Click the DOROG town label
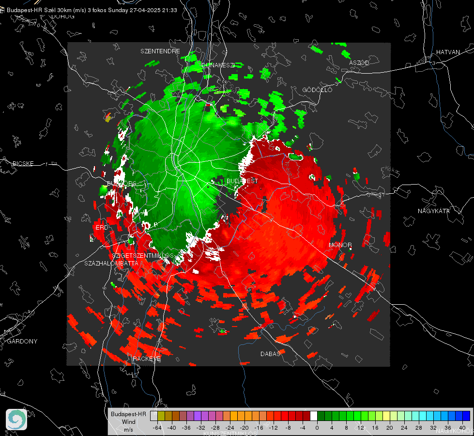Image resolution: width=474 pixels, height=436 pixels. tap(63, 16)
